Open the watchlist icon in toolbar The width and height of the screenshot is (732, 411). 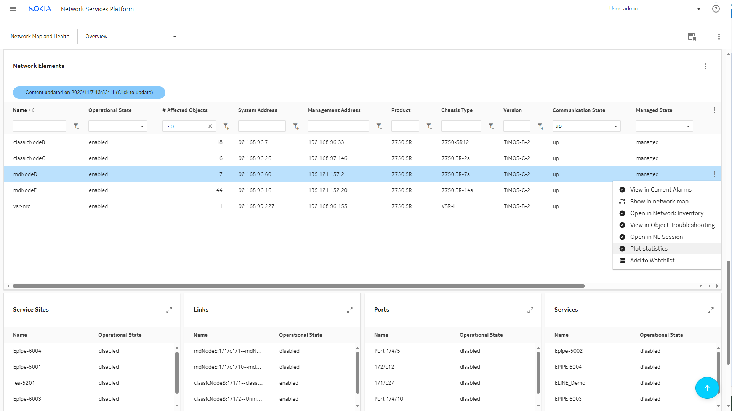point(692,37)
